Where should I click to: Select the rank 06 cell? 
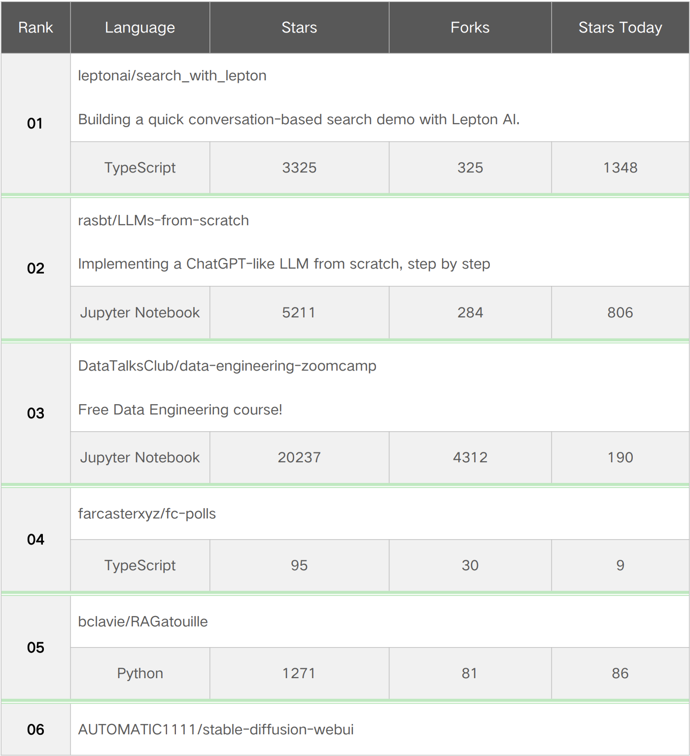coord(35,729)
